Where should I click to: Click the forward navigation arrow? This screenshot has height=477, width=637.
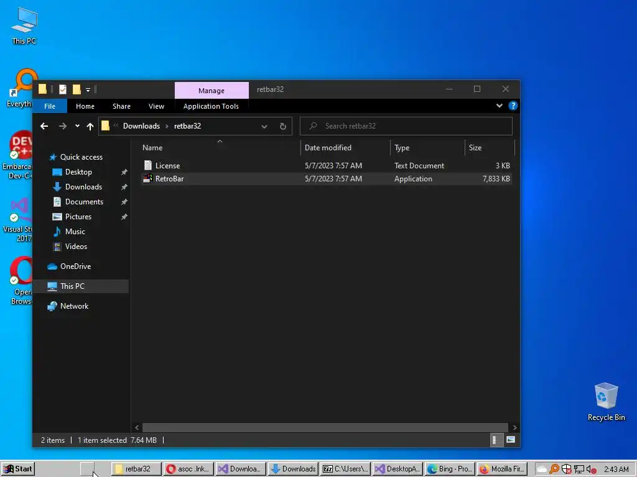(x=63, y=126)
